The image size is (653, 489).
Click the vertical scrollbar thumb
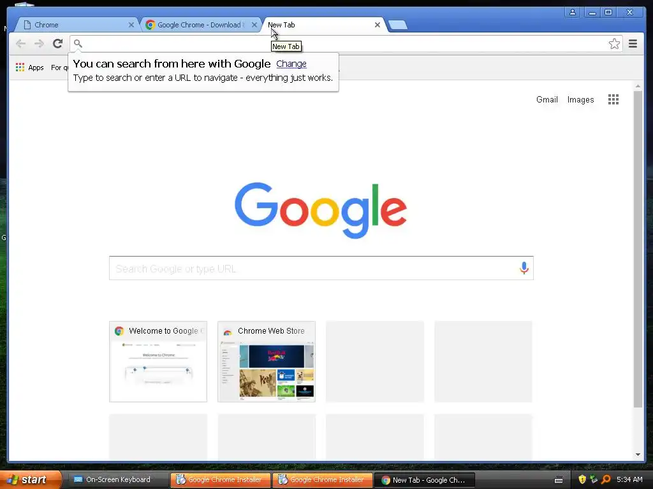(638, 249)
